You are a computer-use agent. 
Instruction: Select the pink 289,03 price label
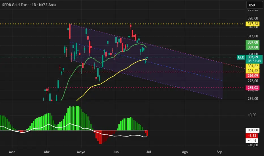point(252,88)
